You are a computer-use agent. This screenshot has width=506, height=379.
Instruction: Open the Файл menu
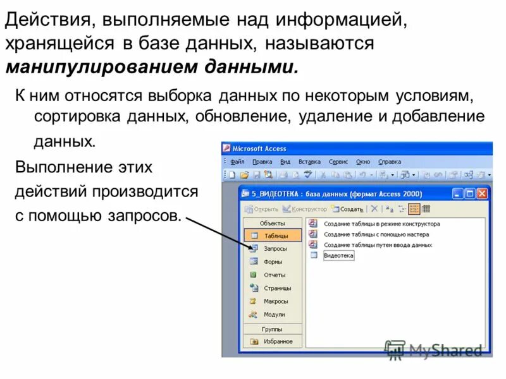click(237, 162)
